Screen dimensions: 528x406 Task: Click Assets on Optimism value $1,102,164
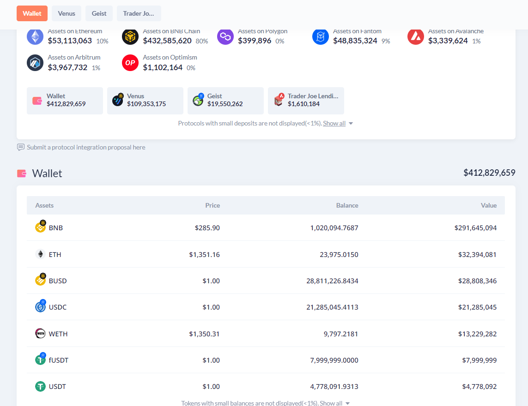[x=163, y=68]
